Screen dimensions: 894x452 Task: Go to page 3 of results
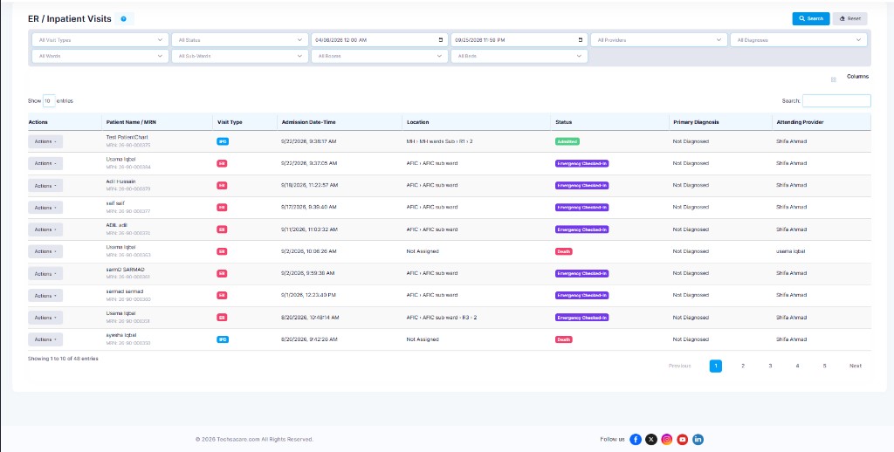770,366
